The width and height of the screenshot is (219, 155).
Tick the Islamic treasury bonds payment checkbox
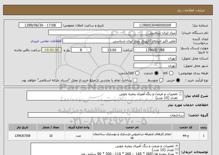pyautogui.click(x=135, y=80)
